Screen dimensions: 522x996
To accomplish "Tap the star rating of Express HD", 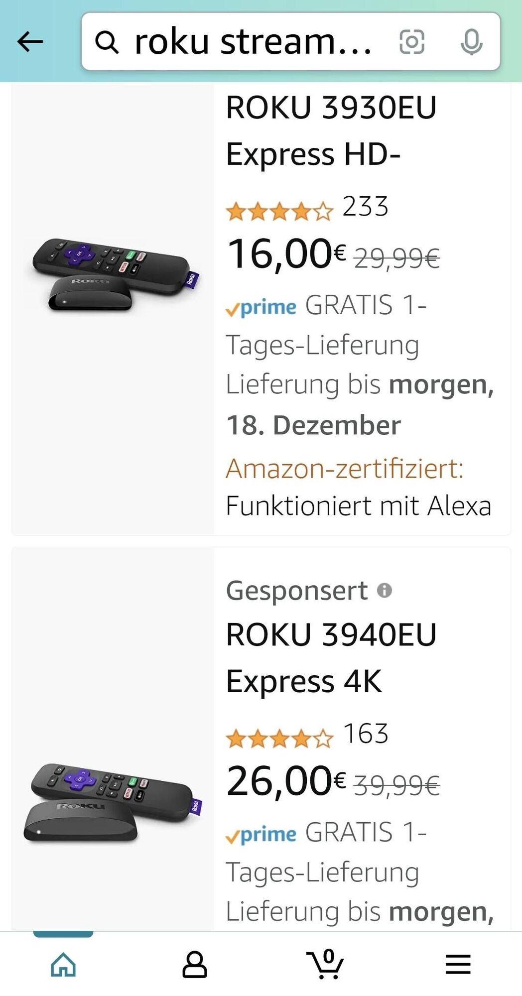I will pos(279,212).
